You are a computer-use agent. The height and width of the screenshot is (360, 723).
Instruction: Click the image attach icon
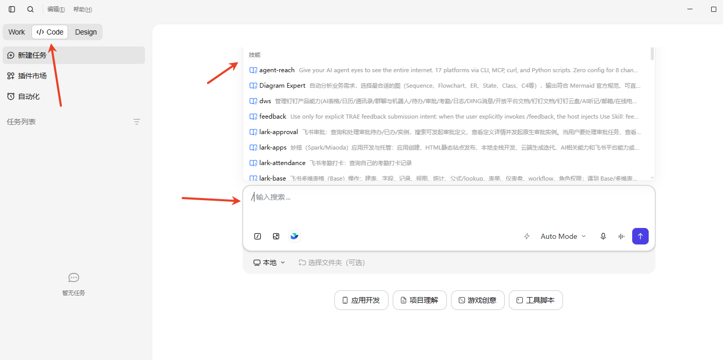pos(276,236)
